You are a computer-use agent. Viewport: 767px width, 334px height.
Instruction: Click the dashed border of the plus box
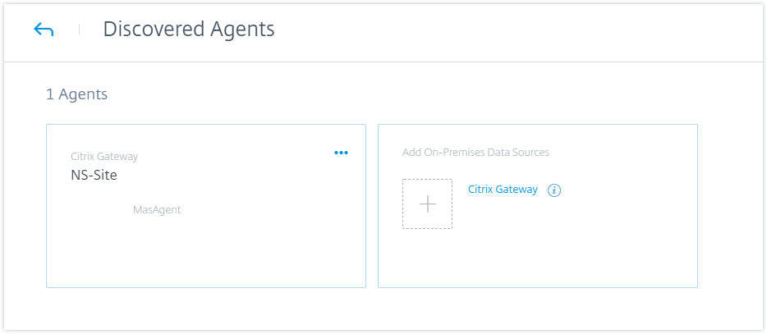click(402, 204)
